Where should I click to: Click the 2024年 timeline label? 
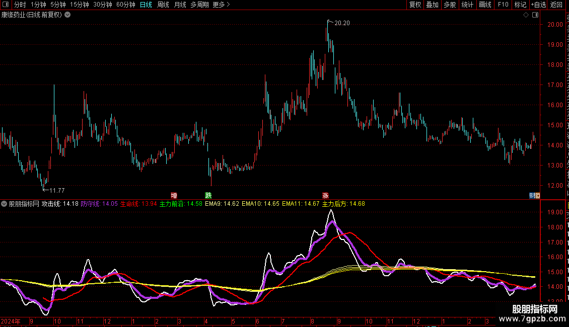click(x=11, y=321)
